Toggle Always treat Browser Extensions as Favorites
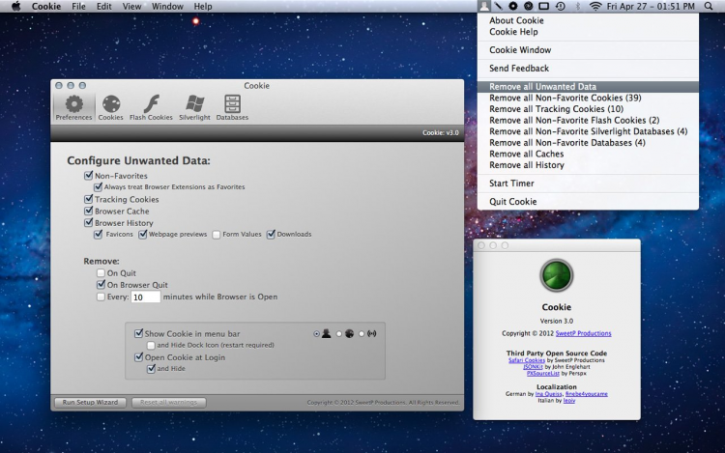The width and height of the screenshot is (725, 453). click(98, 187)
